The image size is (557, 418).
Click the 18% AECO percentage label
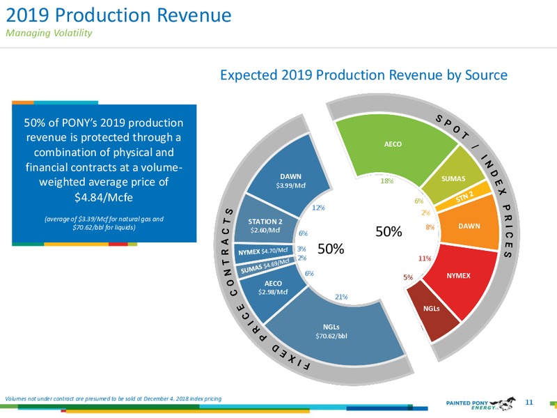tap(387, 181)
